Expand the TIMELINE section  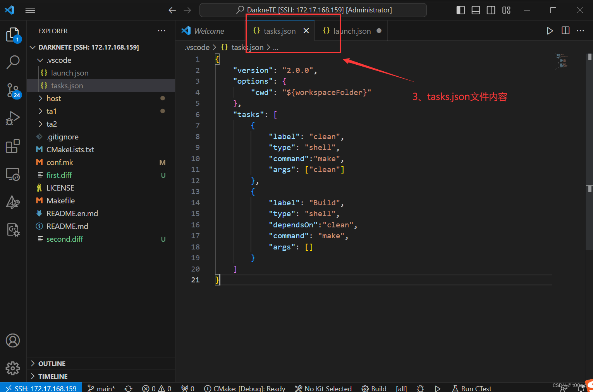point(101,376)
